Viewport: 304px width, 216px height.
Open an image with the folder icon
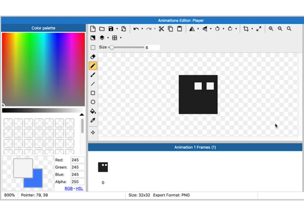point(102,29)
